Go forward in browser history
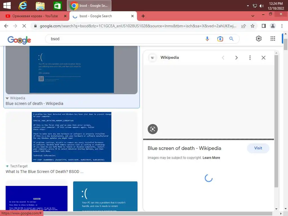This screenshot has width=288, height=216. coord(15,26)
